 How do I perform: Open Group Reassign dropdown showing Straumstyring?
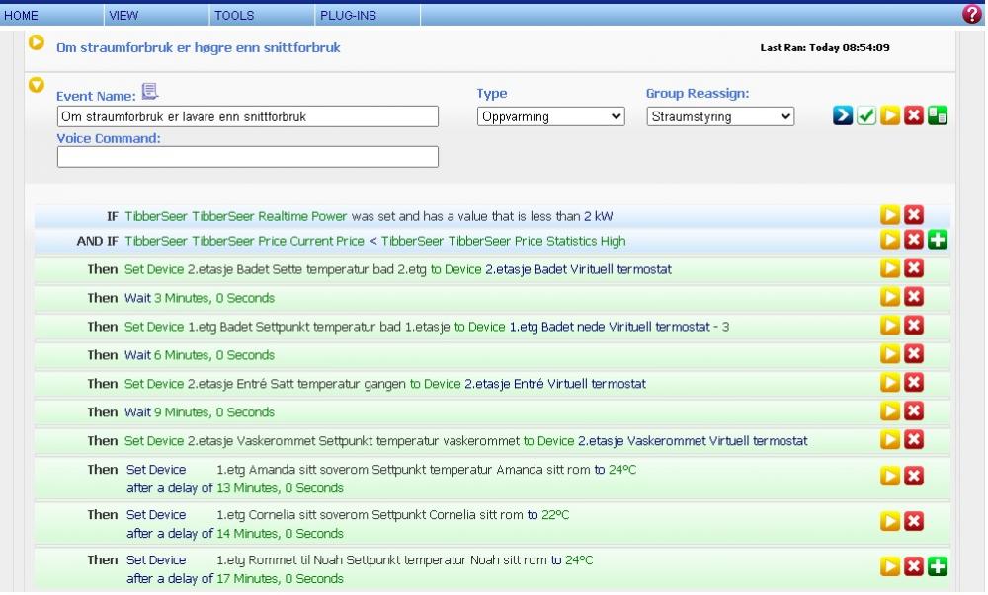720,116
